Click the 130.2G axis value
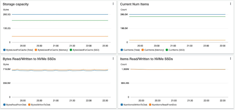The width and height of the screenshot is (235, 110). pos(7,28)
